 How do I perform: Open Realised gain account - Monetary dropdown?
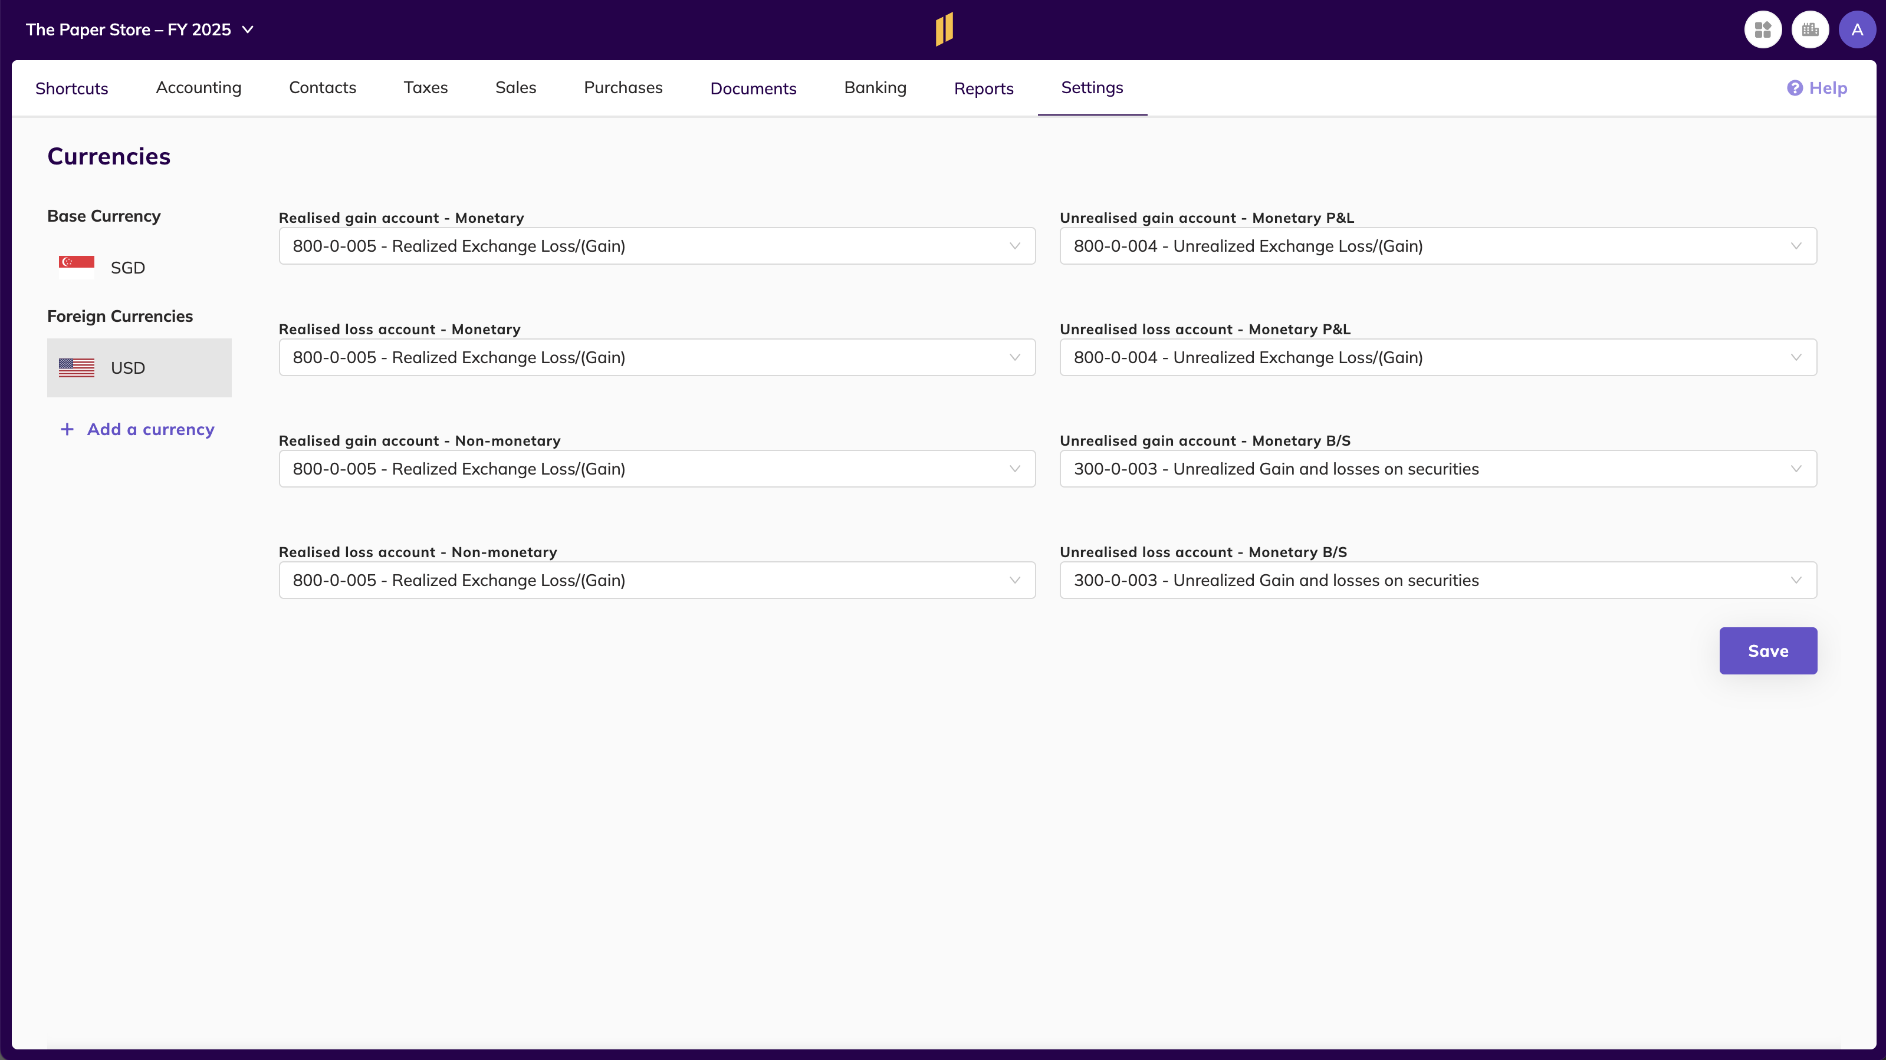tap(657, 246)
